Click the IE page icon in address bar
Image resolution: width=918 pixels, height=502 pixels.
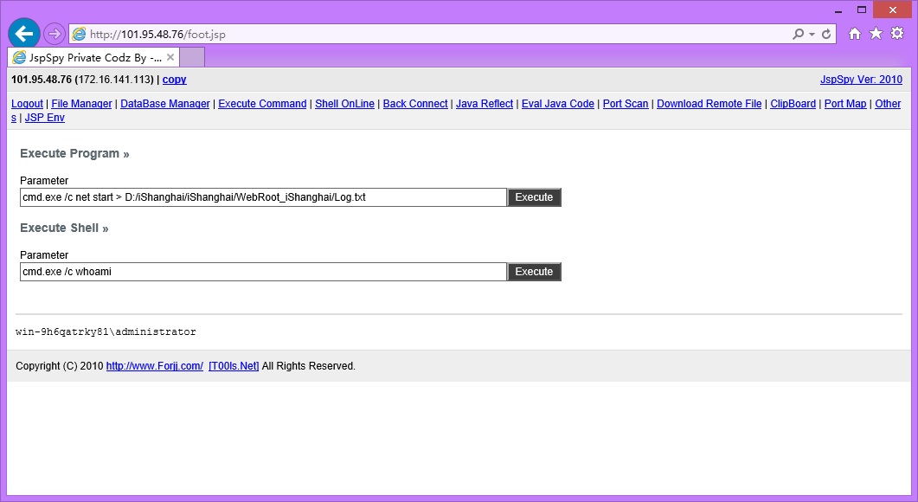pos(79,34)
